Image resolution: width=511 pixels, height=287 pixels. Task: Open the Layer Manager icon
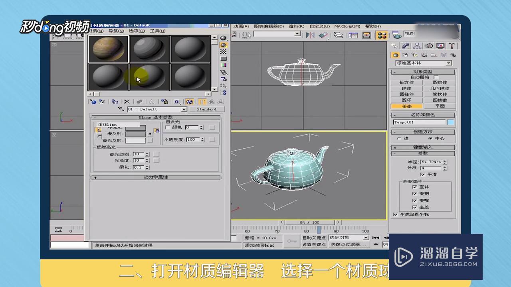click(339, 35)
